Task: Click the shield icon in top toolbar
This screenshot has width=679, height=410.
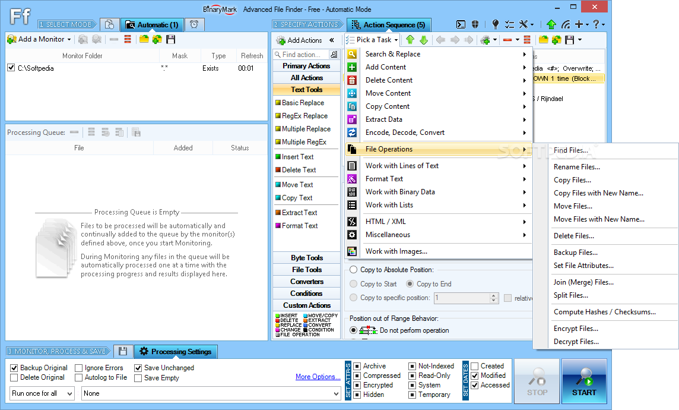Action: (x=475, y=25)
